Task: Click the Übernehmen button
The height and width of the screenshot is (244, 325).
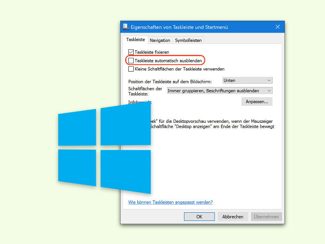Action: [x=266, y=217]
